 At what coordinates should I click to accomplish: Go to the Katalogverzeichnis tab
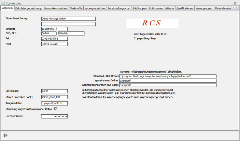95,8
